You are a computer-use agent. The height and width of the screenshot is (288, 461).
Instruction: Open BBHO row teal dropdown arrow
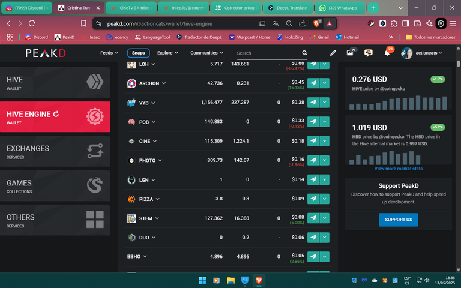tap(325, 257)
